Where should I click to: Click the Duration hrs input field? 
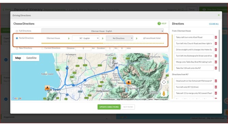[110, 48]
